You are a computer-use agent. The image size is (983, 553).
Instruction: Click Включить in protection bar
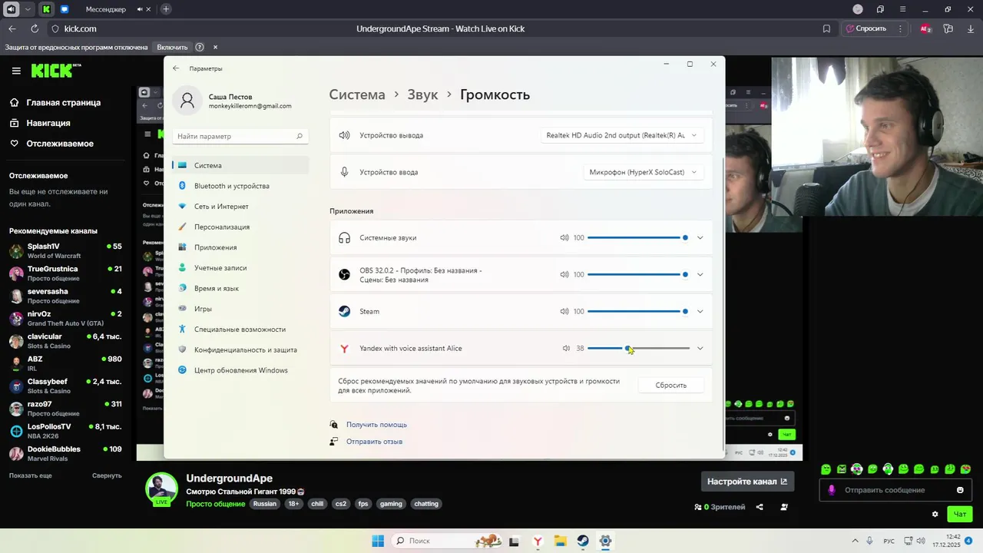point(172,47)
